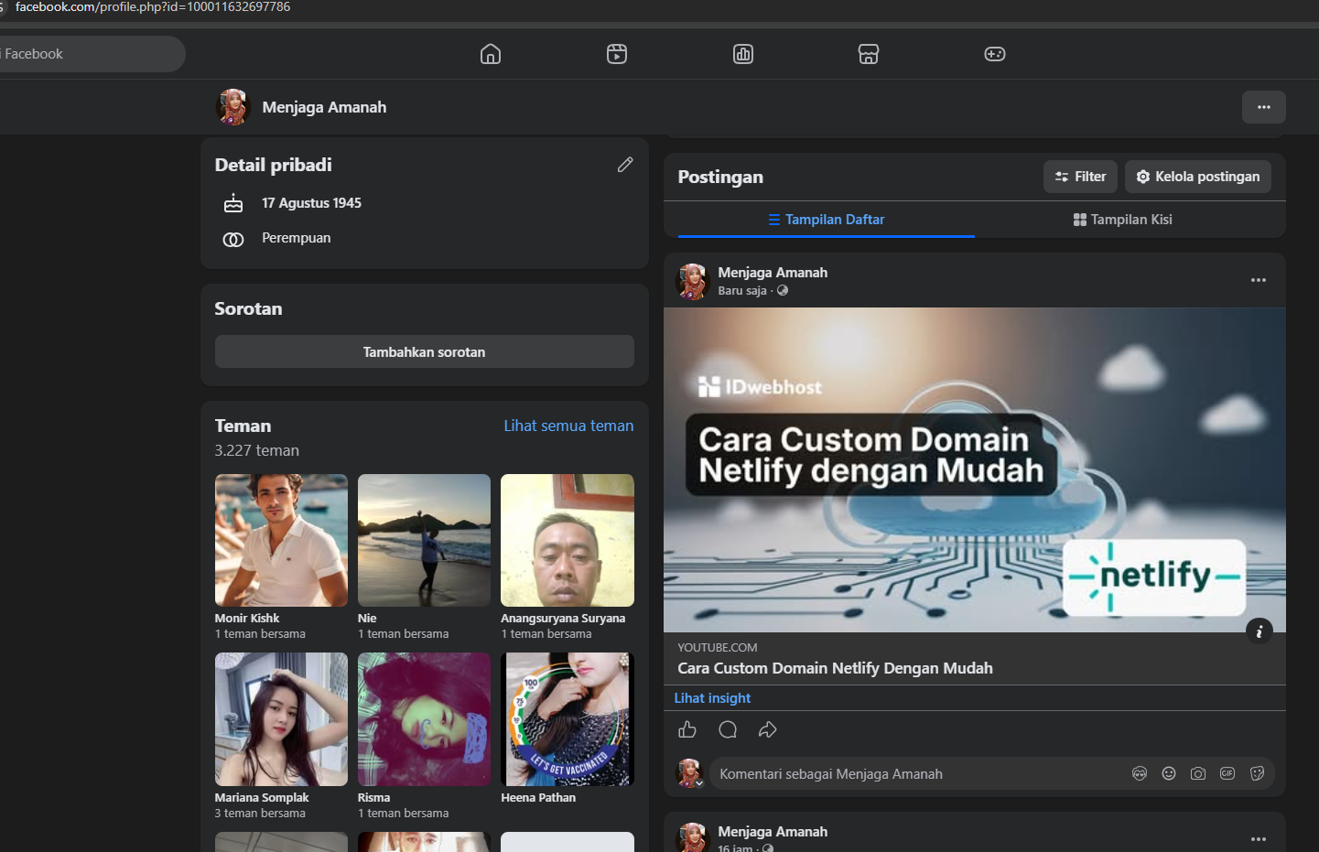Click the pencil icon in Detail pribadi
This screenshot has width=1319, height=852.
(x=625, y=165)
